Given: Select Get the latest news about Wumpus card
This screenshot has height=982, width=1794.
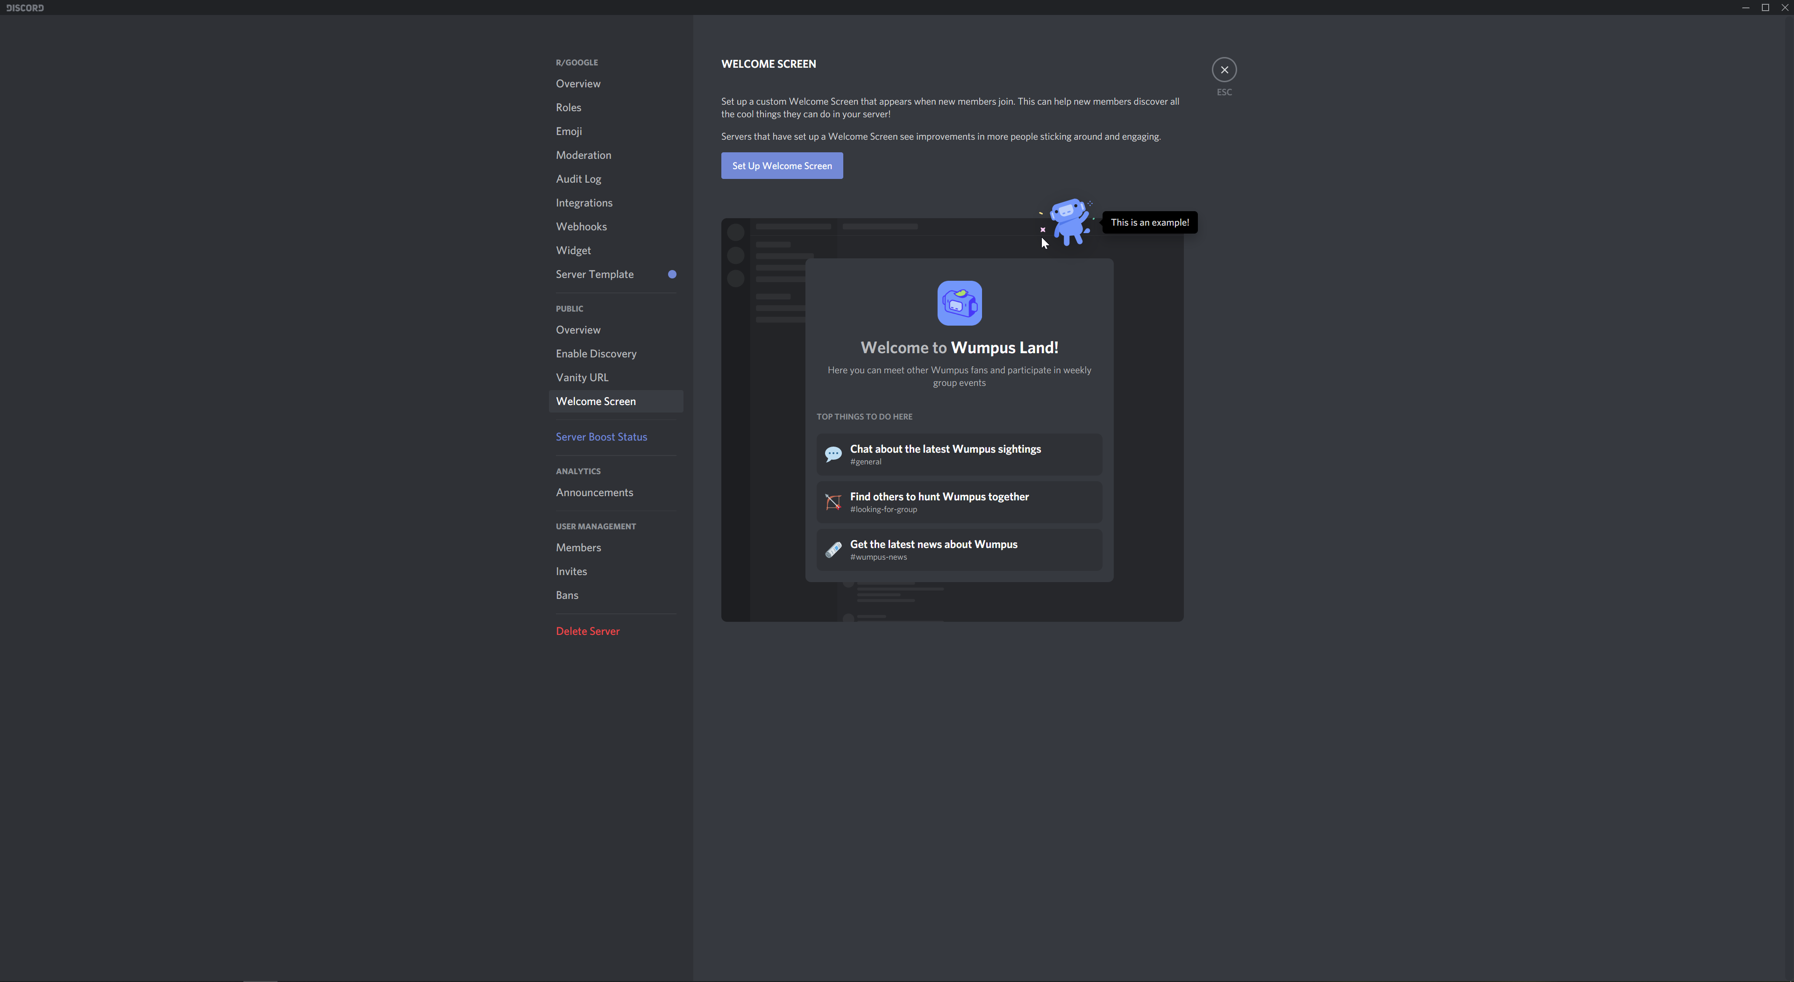Looking at the screenshot, I should pos(959,549).
